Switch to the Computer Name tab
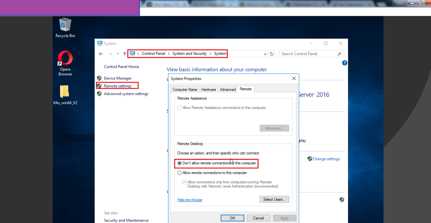Viewport: 431px width, 223px height. (185, 90)
